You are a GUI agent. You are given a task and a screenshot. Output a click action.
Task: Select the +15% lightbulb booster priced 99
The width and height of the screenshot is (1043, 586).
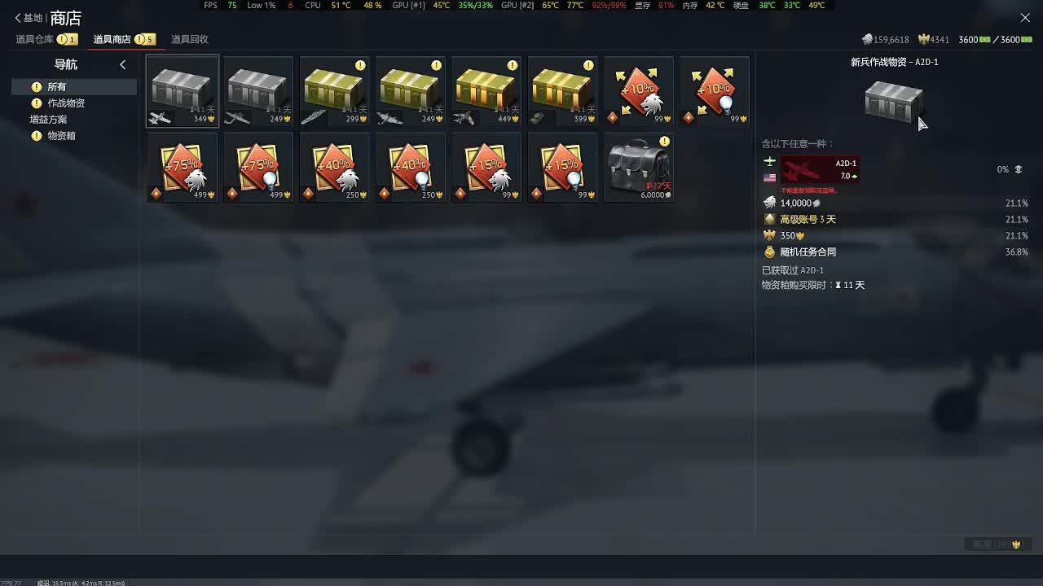(562, 167)
